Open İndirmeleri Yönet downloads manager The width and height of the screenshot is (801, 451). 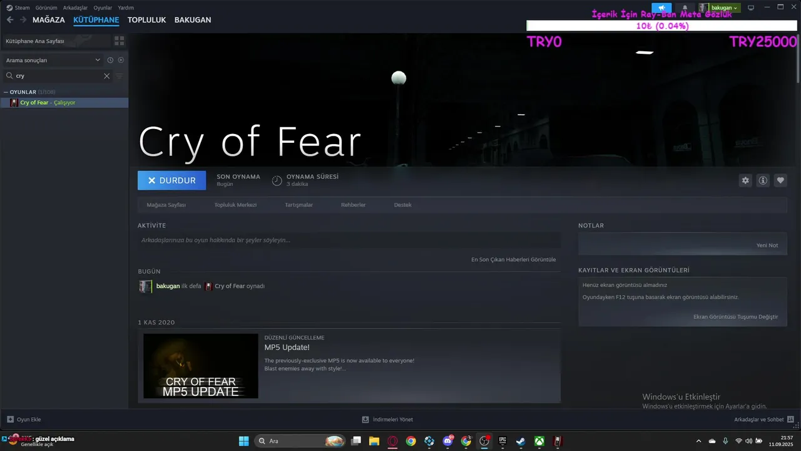(x=387, y=420)
